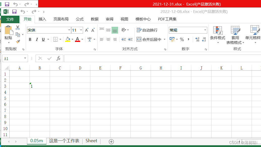The image size is (261, 147).
Task: Click the Paste clipboard icon
Action: tap(9, 30)
